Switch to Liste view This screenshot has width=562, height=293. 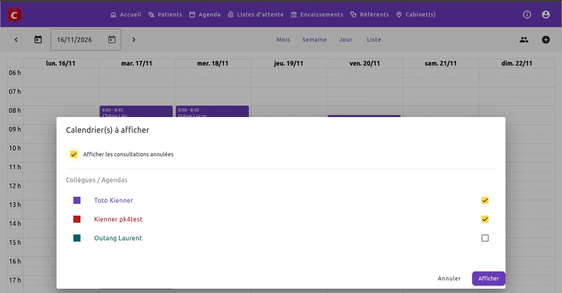(x=374, y=40)
